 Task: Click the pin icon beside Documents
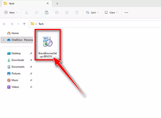tap(31, 67)
